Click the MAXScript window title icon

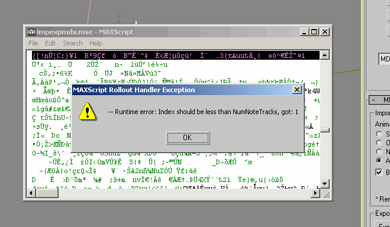(31, 32)
